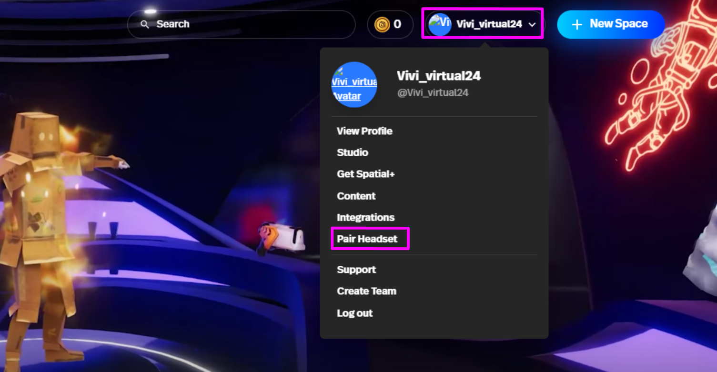Screen dimensions: 717x372
Task: Create a New Space
Action: (x=611, y=24)
